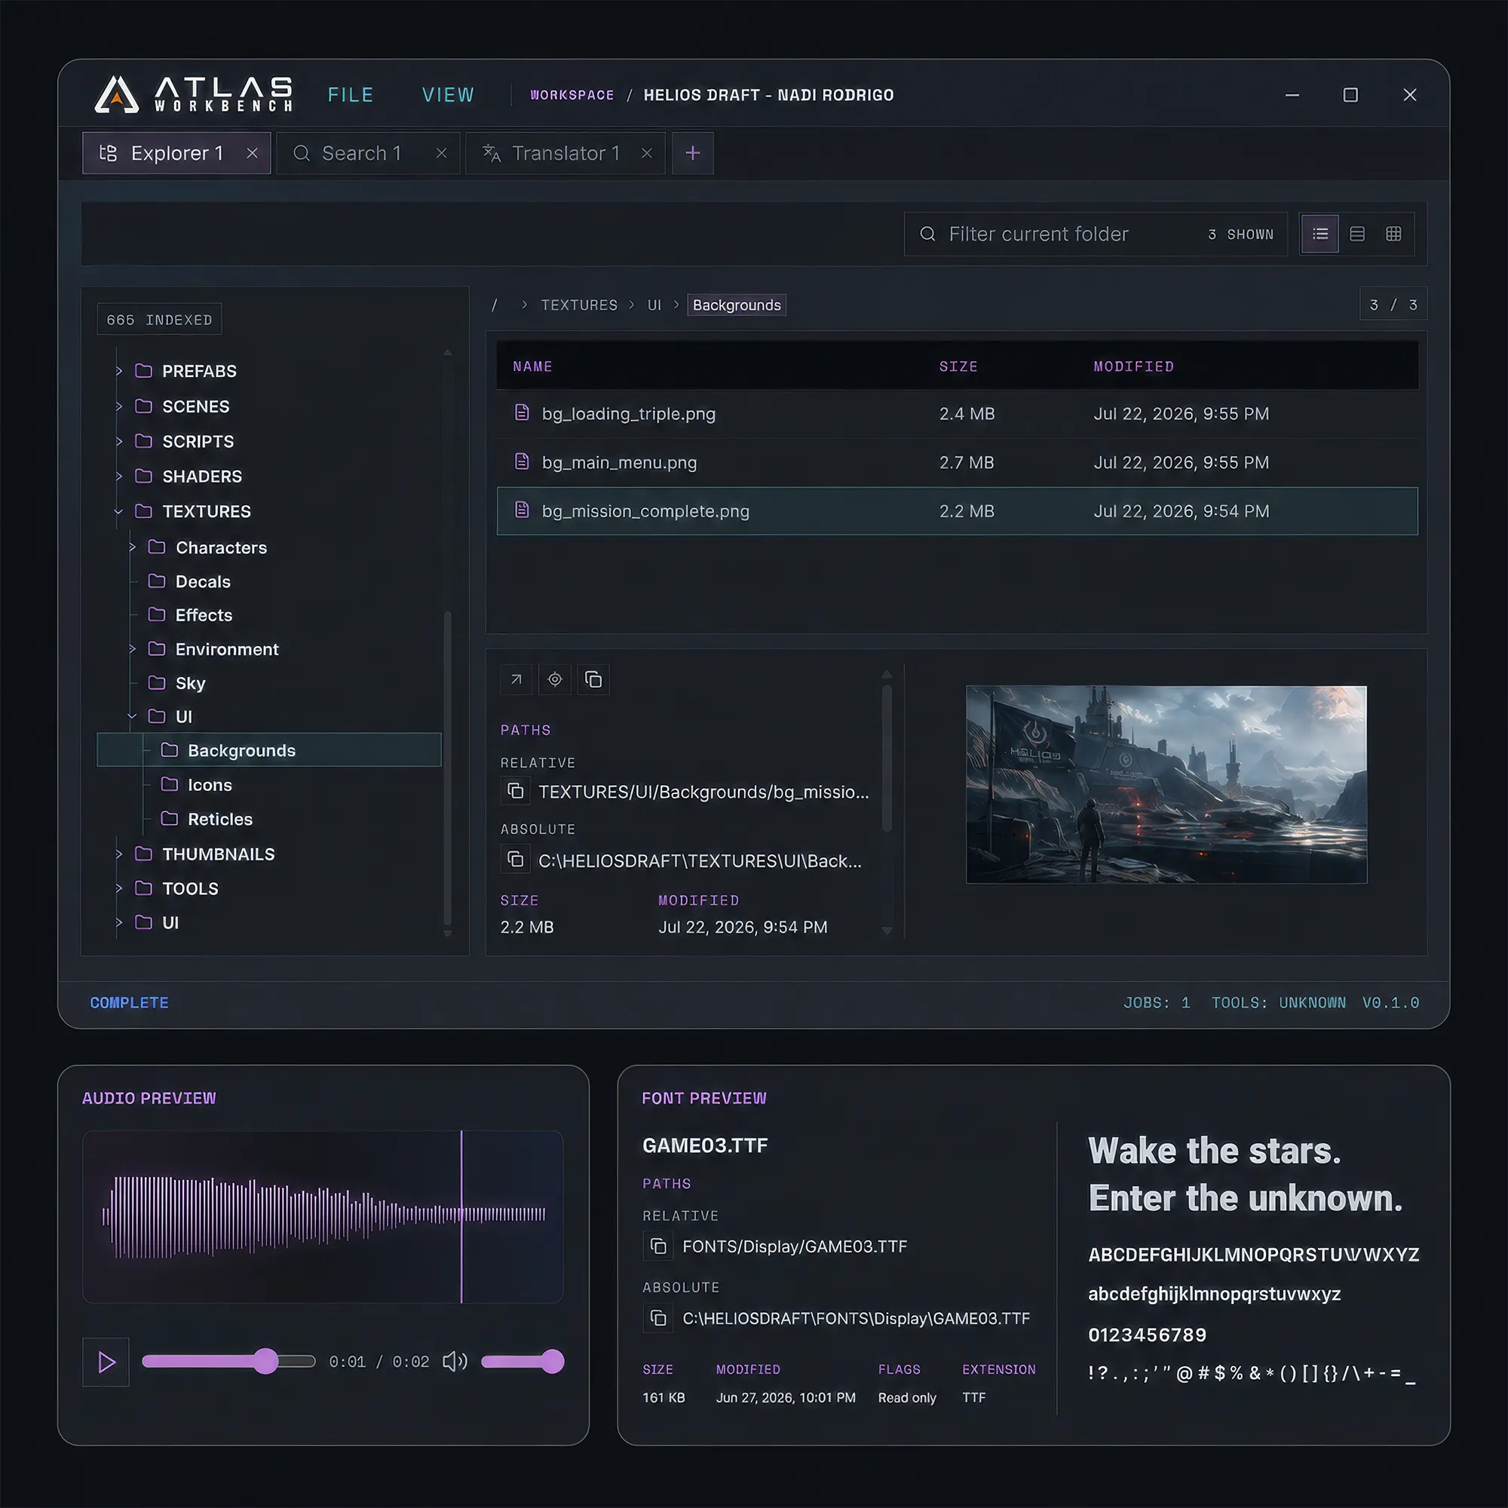
Task: Switch to the Explorer 1 tab
Action: pyautogui.click(x=176, y=153)
